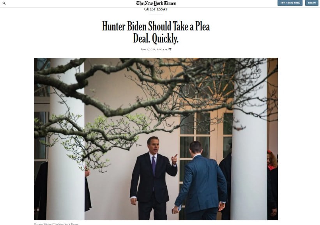
Task: Open the Guest Essay section label
Action: [156, 9]
